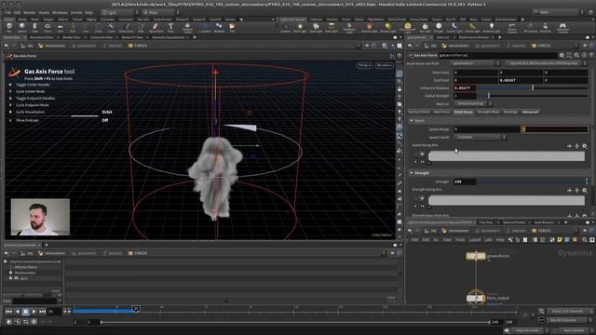The image size is (596, 335).
Task: Add an Ambient Light from shelf
Action: [492, 27]
